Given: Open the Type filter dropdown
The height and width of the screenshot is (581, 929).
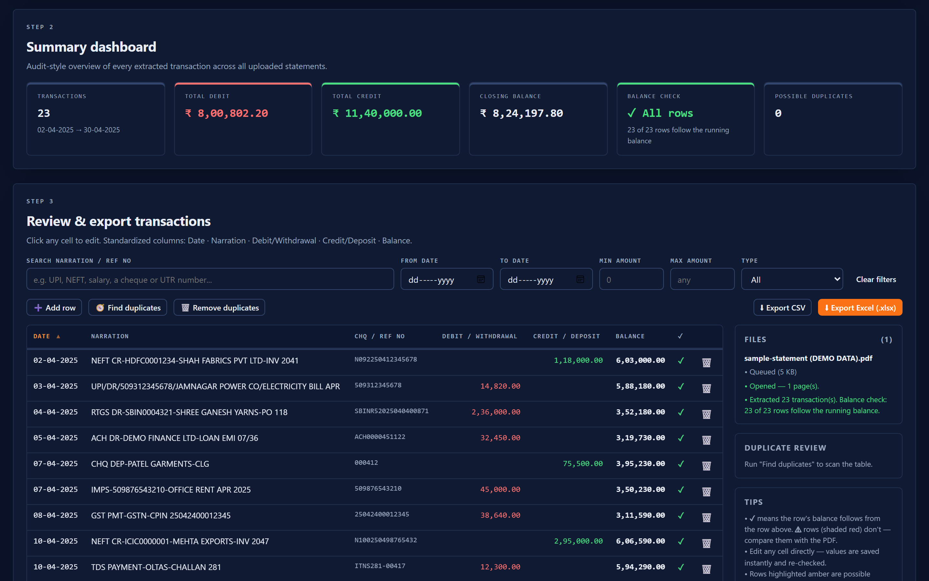Looking at the screenshot, I should 792,279.
